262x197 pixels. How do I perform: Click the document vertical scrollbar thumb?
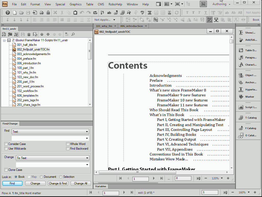(232, 42)
